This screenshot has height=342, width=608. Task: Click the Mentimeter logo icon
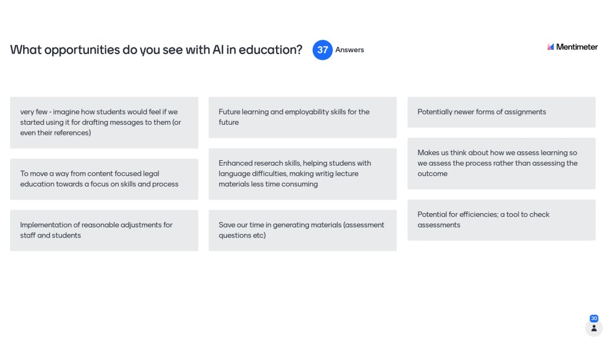coord(550,47)
